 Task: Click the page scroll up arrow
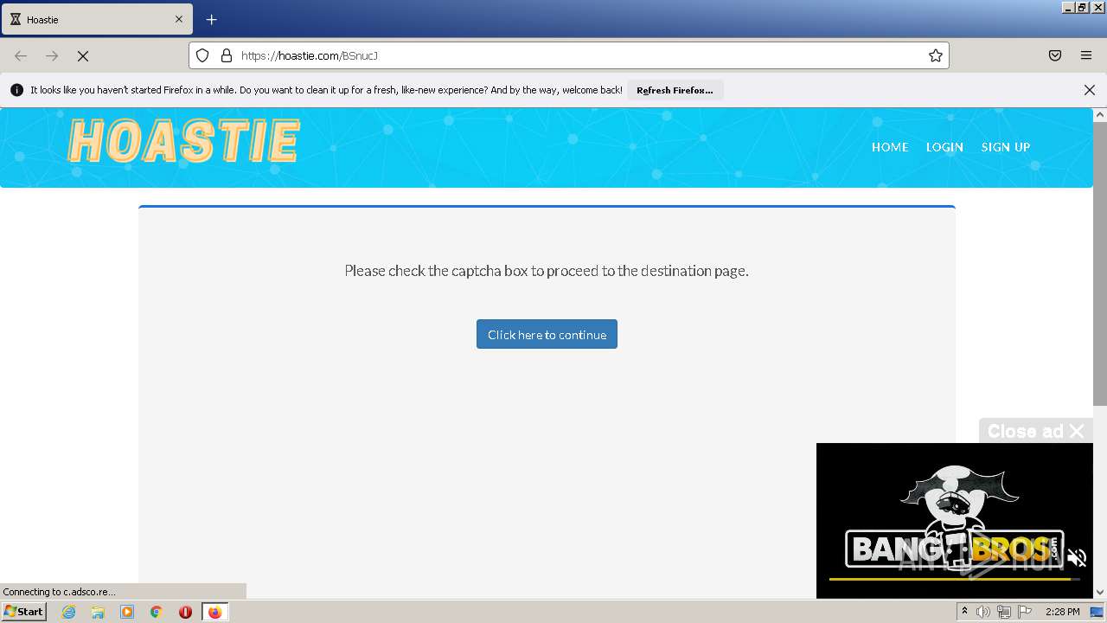pyautogui.click(x=1100, y=114)
